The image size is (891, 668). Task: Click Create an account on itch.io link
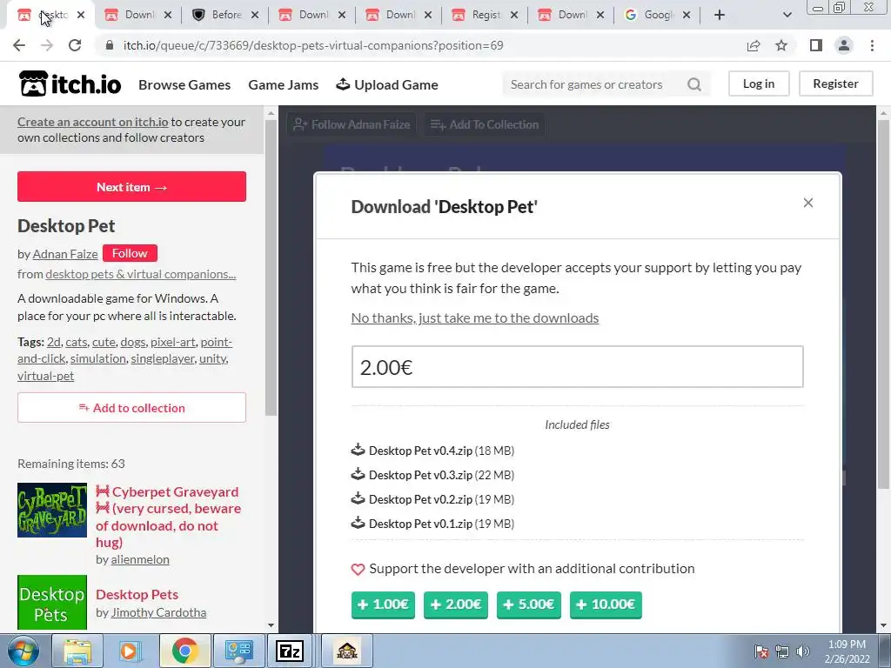coord(92,122)
